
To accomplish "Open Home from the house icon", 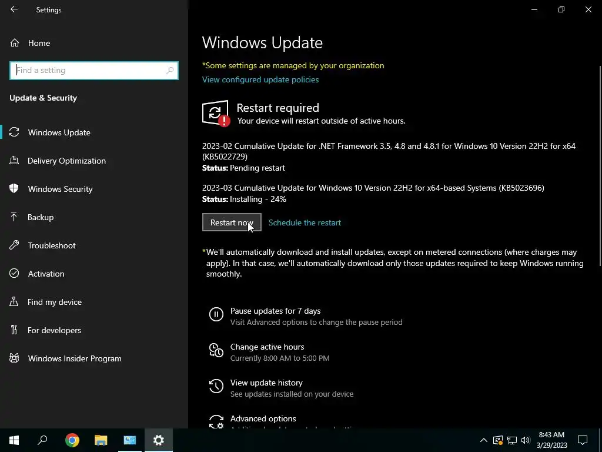I will click(x=15, y=42).
